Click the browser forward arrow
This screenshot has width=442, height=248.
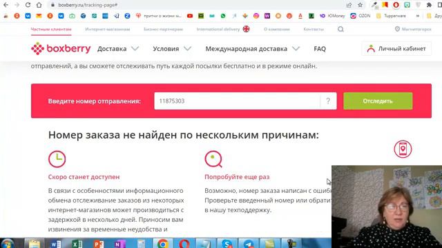click(x=17, y=5)
